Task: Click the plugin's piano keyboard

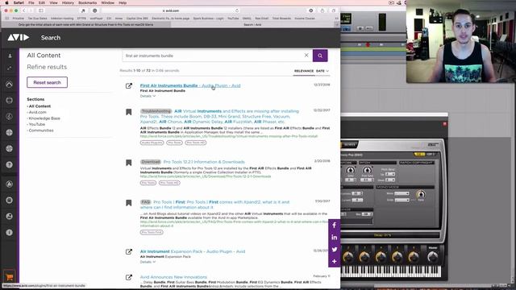Action: pos(390,271)
